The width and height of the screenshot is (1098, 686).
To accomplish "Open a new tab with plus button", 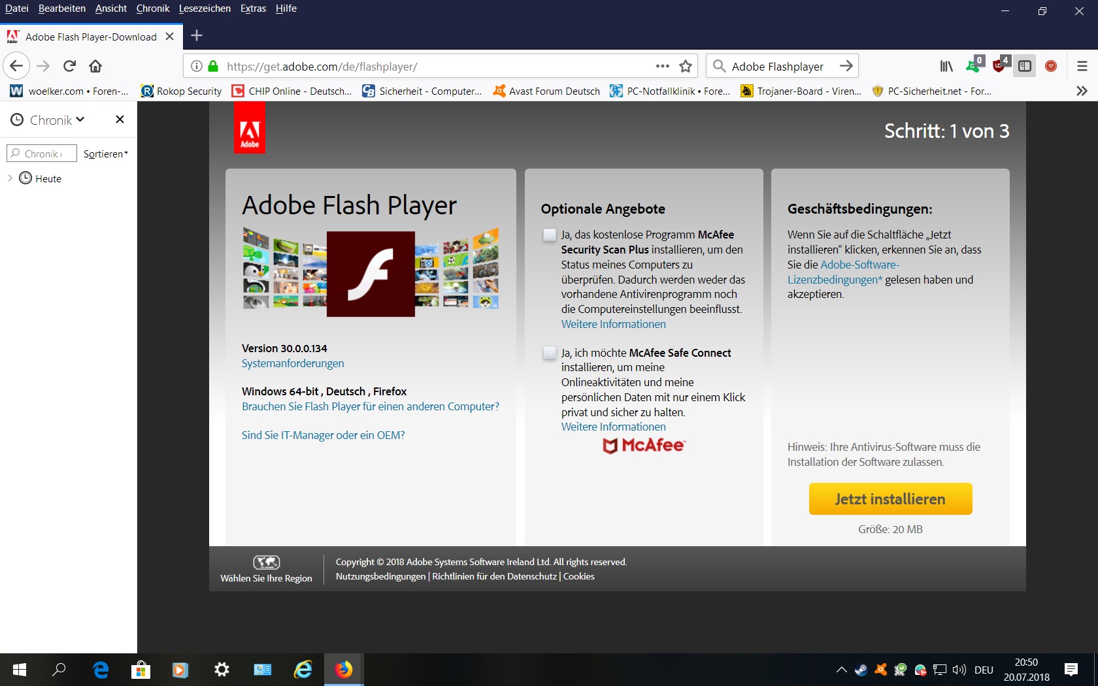I will click(x=197, y=36).
